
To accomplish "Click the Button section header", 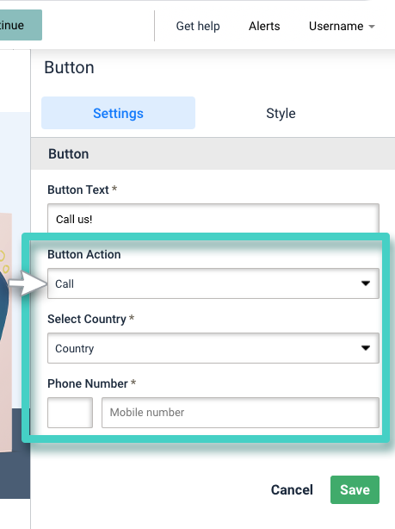I will (213, 154).
